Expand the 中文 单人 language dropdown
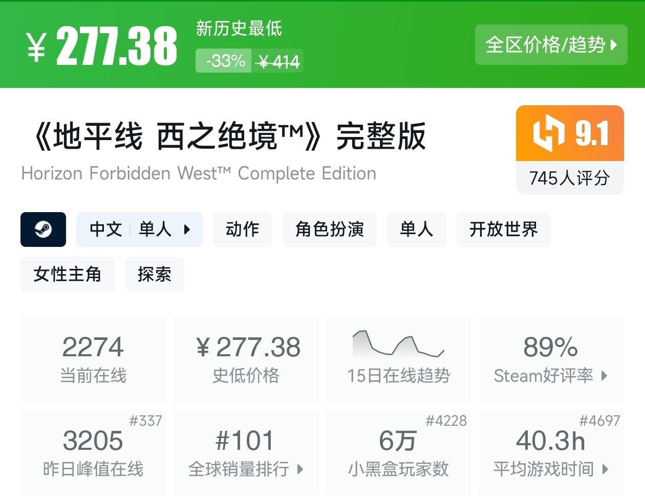The width and height of the screenshot is (645, 504). [139, 230]
